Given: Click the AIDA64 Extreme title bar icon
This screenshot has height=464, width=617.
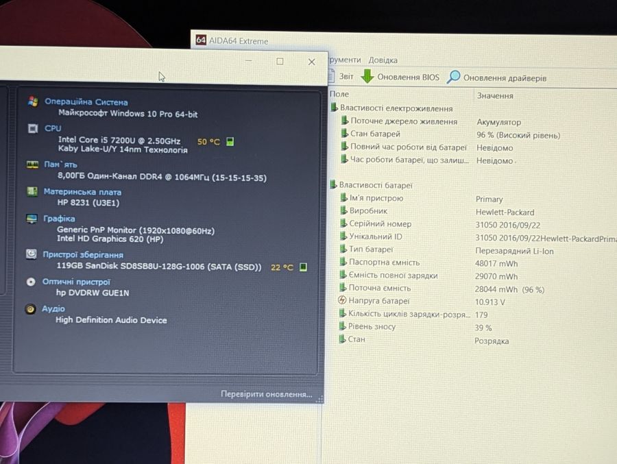Looking at the screenshot, I should 201,40.
